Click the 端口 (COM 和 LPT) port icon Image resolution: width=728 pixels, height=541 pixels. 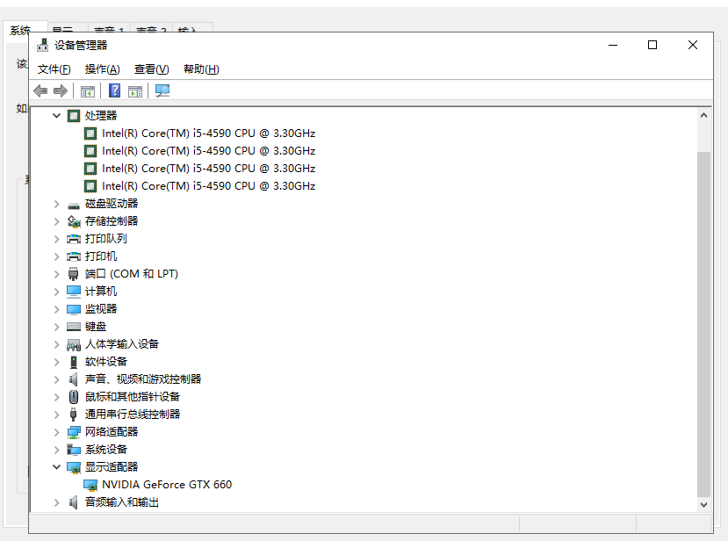(74, 274)
